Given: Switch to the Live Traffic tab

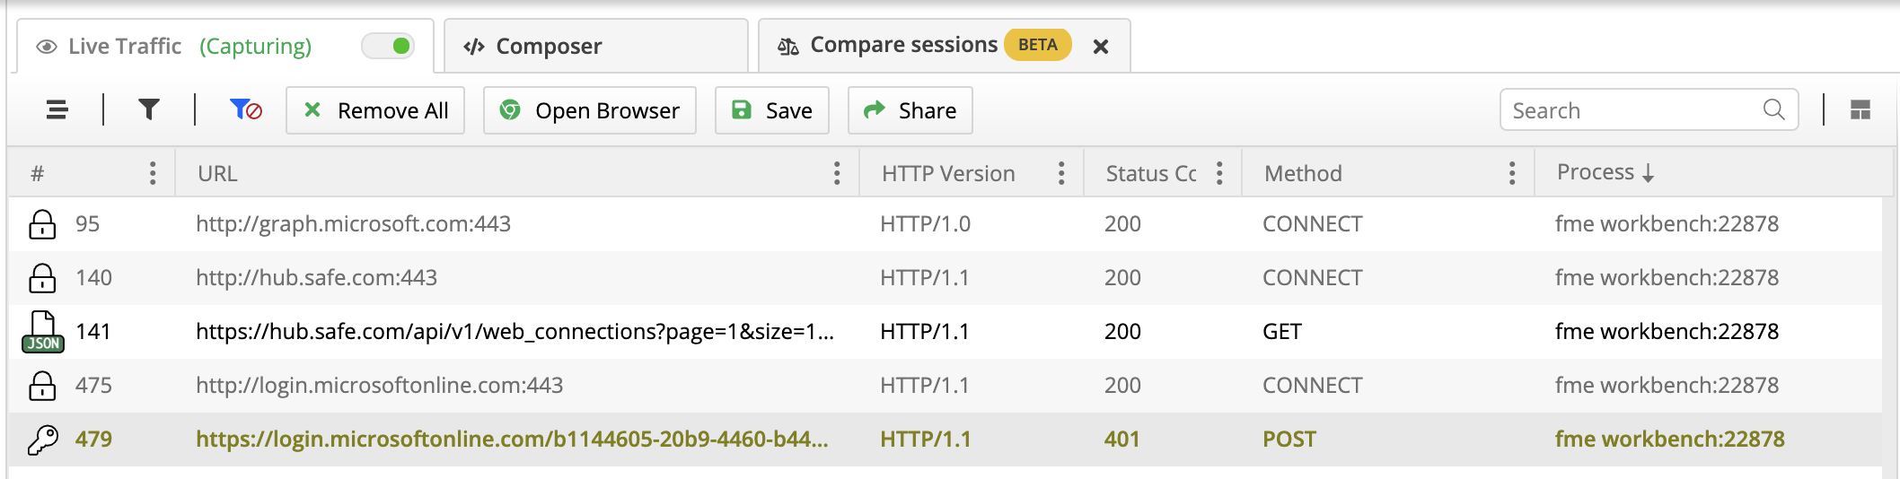Looking at the screenshot, I should (x=224, y=46).
